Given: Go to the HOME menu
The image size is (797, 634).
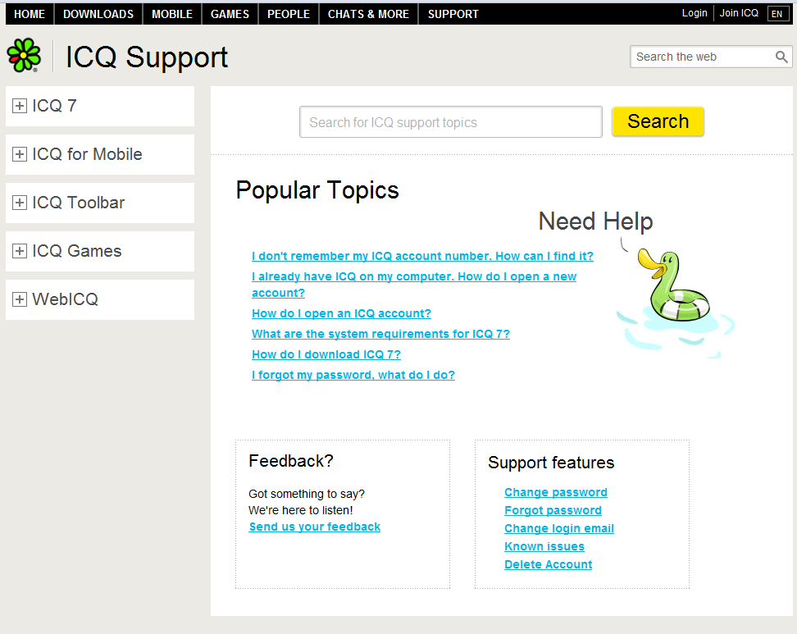Looking at the screenshot, I should (30, 14).
